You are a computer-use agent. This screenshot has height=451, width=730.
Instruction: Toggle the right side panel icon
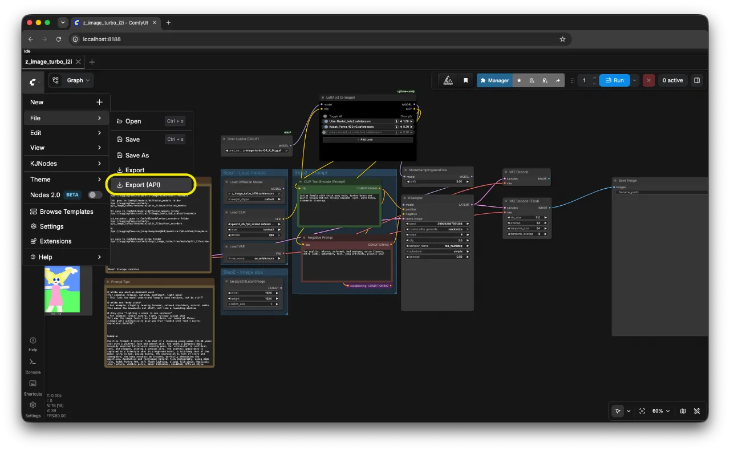[697, 80]
